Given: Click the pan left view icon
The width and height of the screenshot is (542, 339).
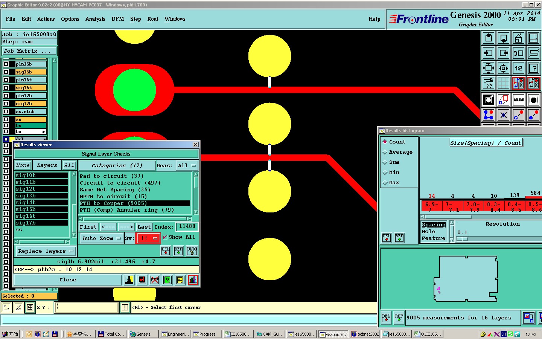Looking at the screenshot, I should click(489, 53).
